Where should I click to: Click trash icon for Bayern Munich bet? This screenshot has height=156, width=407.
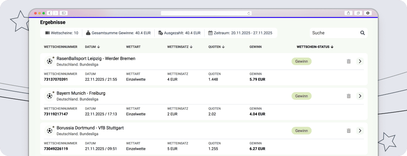point(349,96)
